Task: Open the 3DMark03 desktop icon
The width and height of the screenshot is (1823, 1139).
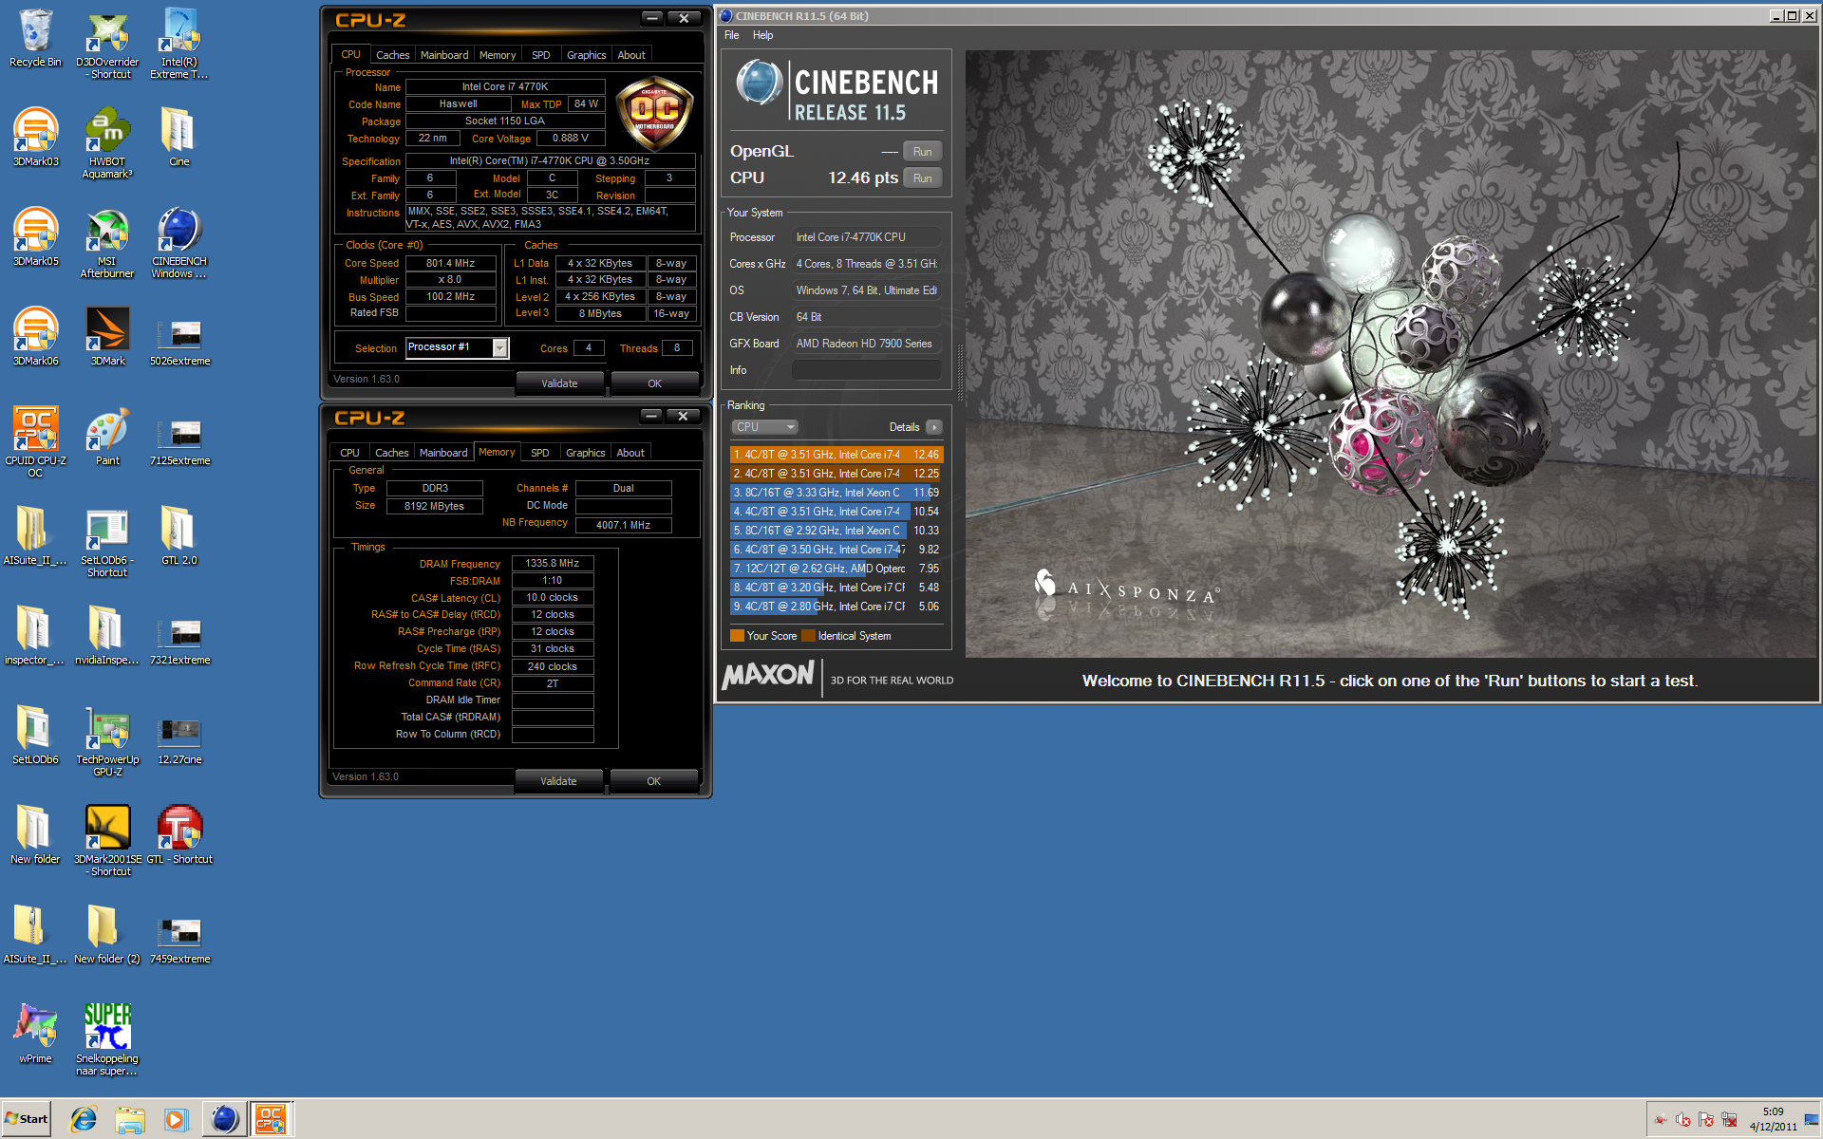Action: point(35,138)
